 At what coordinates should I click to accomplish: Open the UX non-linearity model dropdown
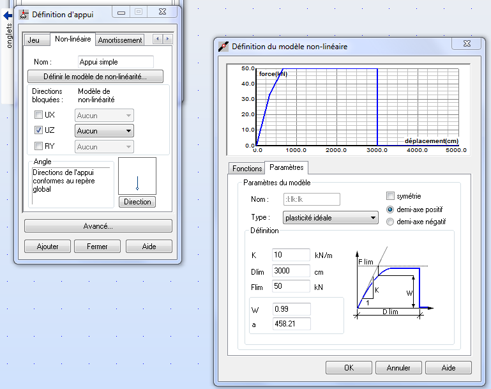point(104,116)
